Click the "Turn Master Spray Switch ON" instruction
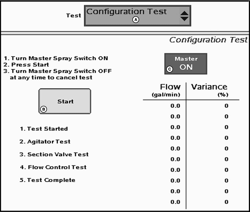 (56, 58)
